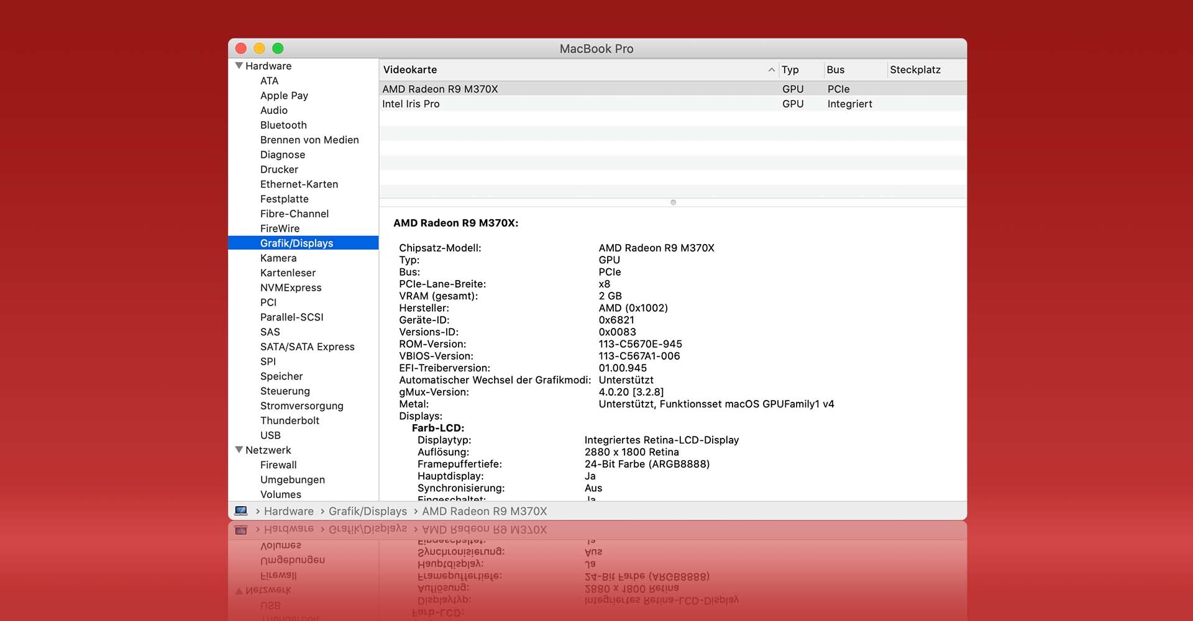Select NVMExpress in the sidebar
Screen dimensions: 1193x621
pyautogui.click(x=291, y=288)
